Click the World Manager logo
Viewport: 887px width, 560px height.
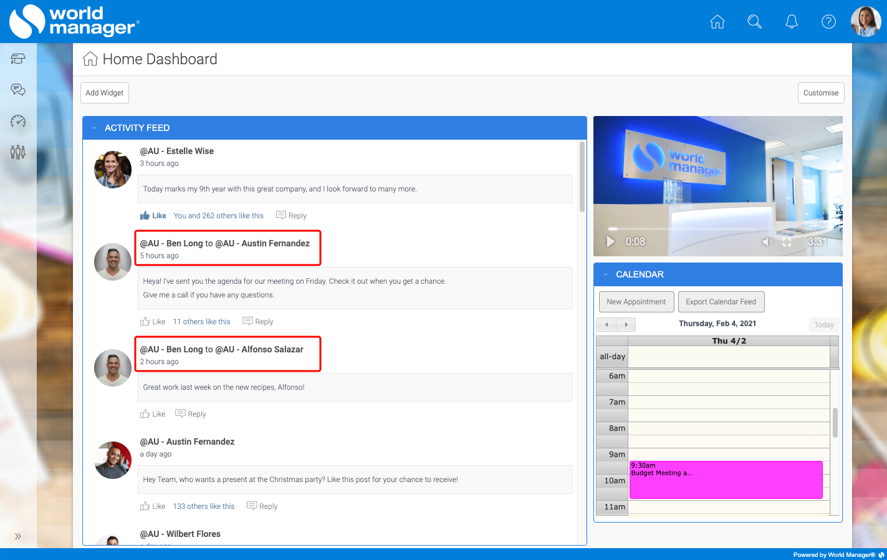74,21
